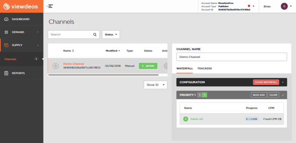This screenshot has height=143, width=296.
Task: Click channel ID 5b1694b528a0617cc8078f23
Action: click(82, 67)
